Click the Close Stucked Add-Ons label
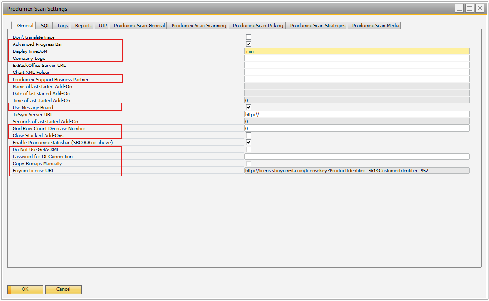 (x=38, y=135)
